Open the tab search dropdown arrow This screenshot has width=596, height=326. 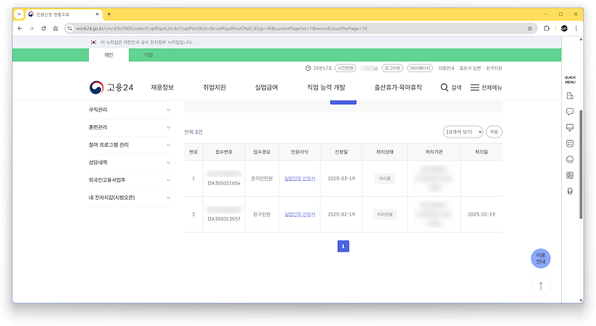[19, 14]
